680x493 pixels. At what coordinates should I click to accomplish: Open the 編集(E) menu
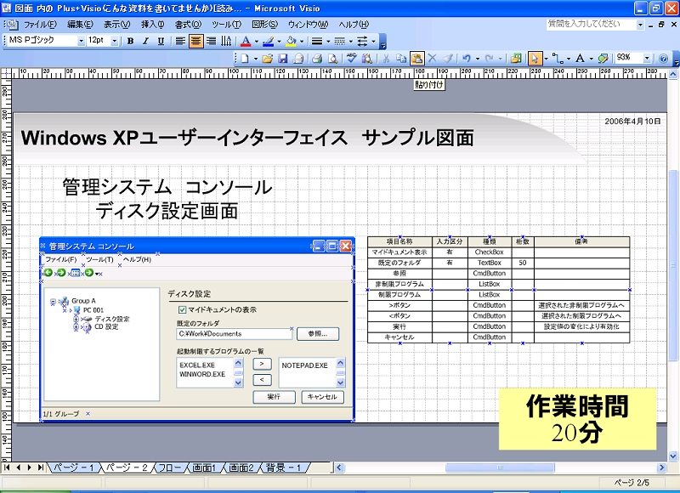click(x=80, y=25)
